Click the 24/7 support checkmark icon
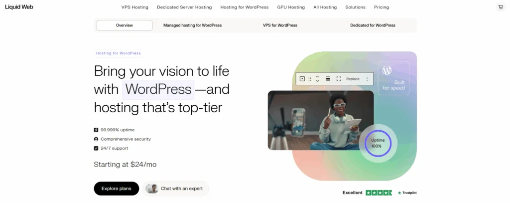 [x=96, y=148]
